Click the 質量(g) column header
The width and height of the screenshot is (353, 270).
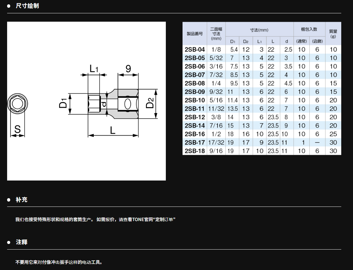[333, 34]
